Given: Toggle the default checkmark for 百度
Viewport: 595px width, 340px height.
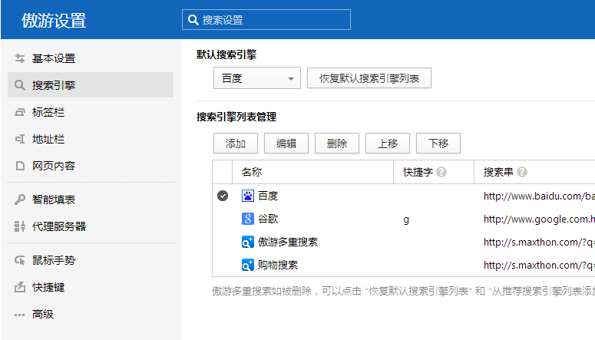Looking at the screenshot, I should 223,196.
